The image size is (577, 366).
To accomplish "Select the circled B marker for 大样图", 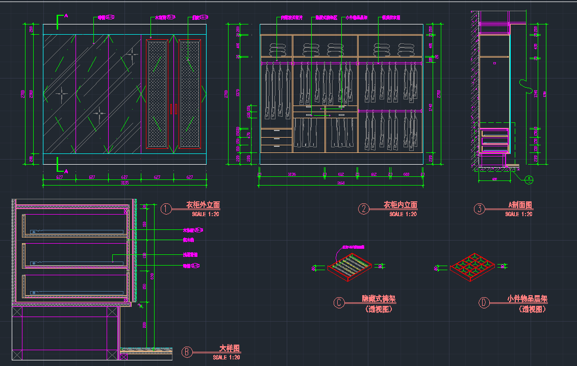I will 188,352.
